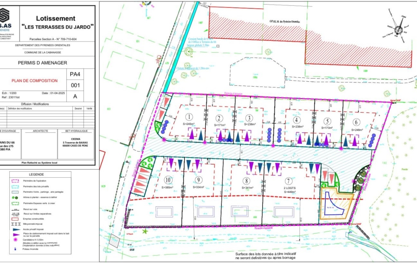Image resolution: width=417 pixels, height=263 pixels.
Task: Click the 'O.P.H.L.M. des Pyrénées-Orientales' label
Action: coord(285,22)
